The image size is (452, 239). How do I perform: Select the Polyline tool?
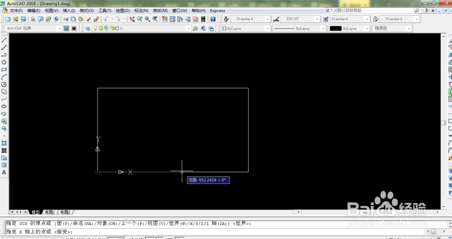click(4, 55)
